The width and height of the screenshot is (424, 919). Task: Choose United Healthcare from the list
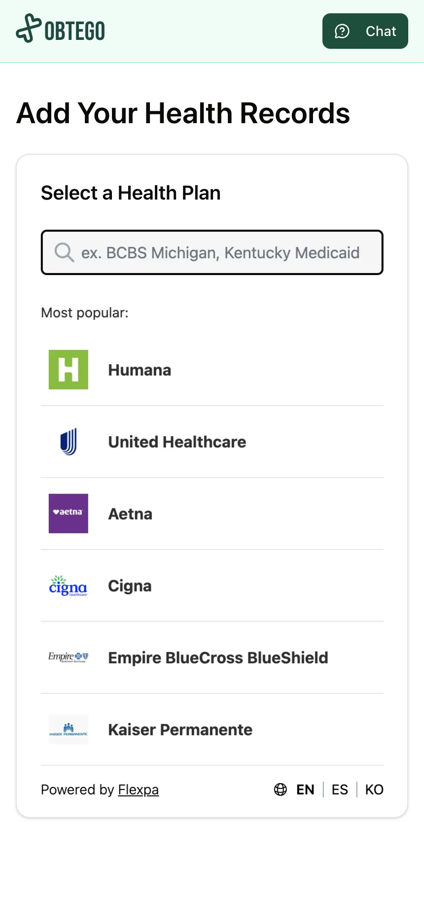coord(177,442)
